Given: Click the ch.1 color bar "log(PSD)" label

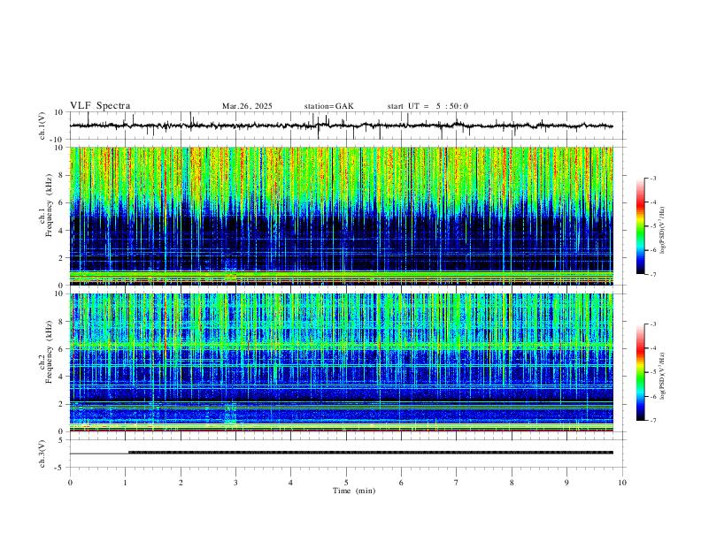Looking at the screenshot, I should [663, 231].
